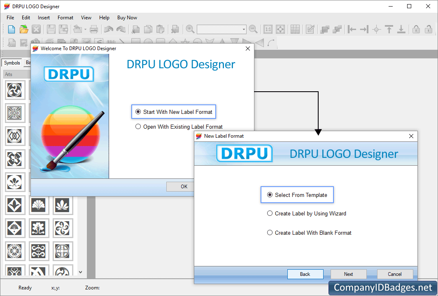Image resolution: width=438 pixels, height=296 pixels.
Task: Choose Create Label With Blank Format
Action: coord(309,233)
